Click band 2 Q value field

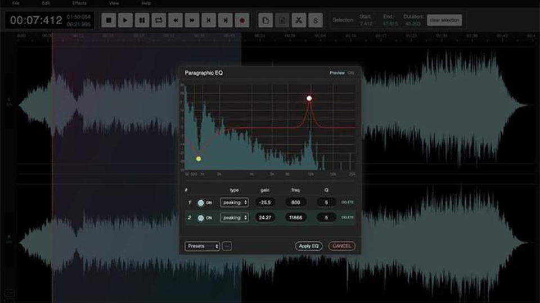(x=326, y=218)
